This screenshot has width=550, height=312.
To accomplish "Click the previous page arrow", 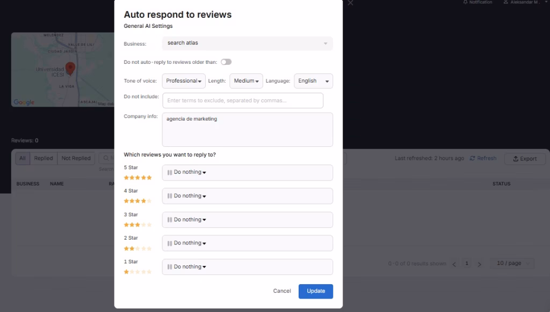I will 454,264.
